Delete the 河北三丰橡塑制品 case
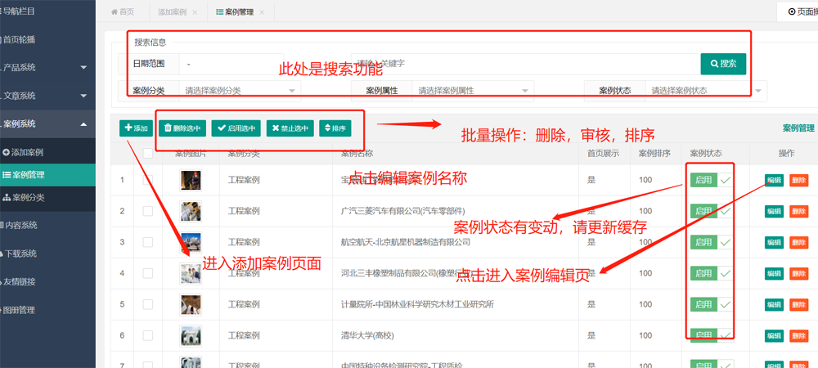The image size is (818, 368). coord(798,273)
